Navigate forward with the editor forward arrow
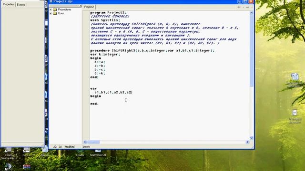The width and height of the screenshot is (305, 171). pyautogui.click(x=247, y=7)
